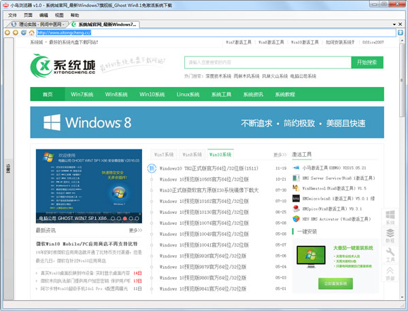Click the browser Forward arrow icon
This screenshot has width=408, height=311.
tap(16, 33)
